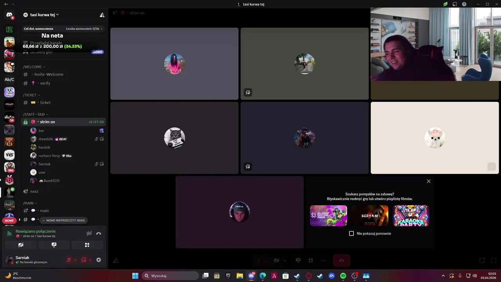Close the activity suggestions panel
Screen dimensions: 501x282
(x=429, y=181)
